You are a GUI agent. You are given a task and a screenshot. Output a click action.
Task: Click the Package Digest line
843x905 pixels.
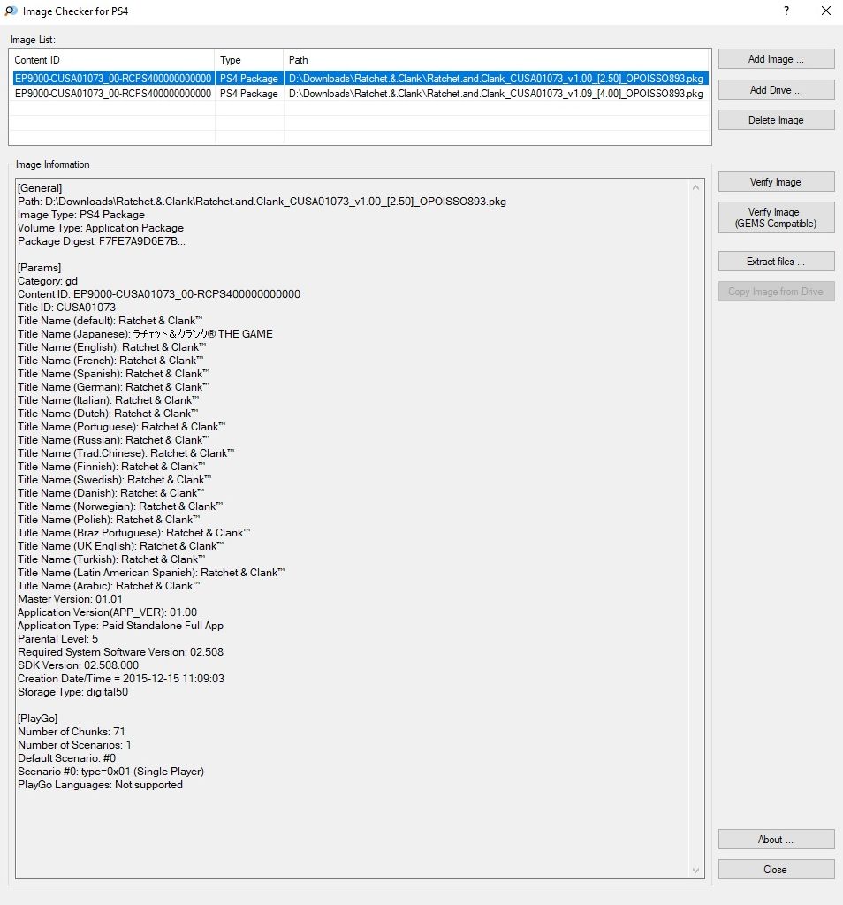[x=102, y=241]
